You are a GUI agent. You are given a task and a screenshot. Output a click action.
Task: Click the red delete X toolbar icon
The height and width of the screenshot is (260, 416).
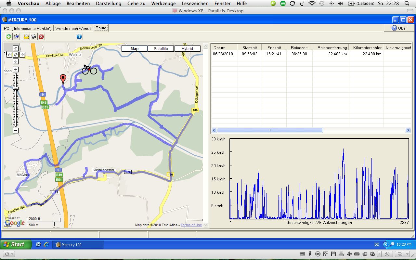point(41,37)
